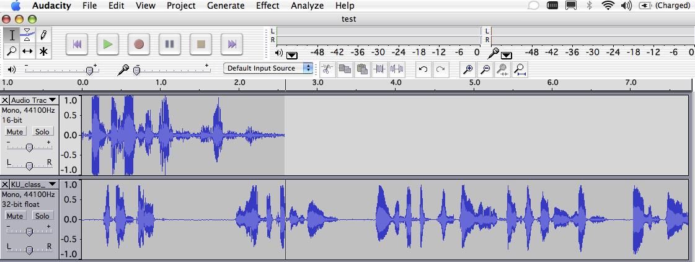Click the output meter speaker icon
This screenshot has width=695, height=262.
pos(279,53)
